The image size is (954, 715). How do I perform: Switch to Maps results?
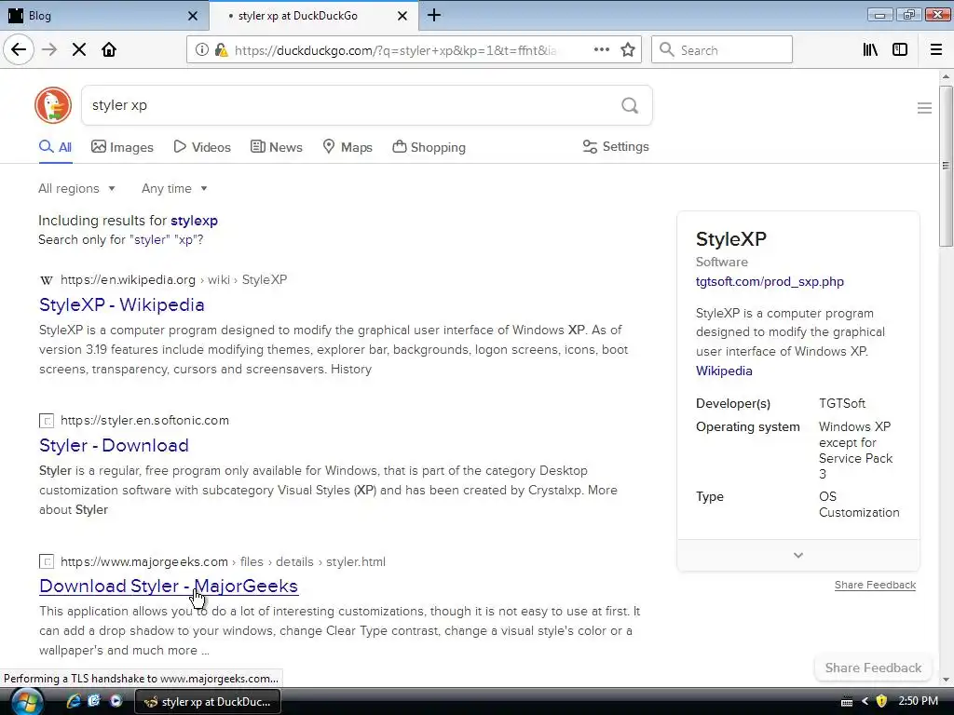coord(348,147)
